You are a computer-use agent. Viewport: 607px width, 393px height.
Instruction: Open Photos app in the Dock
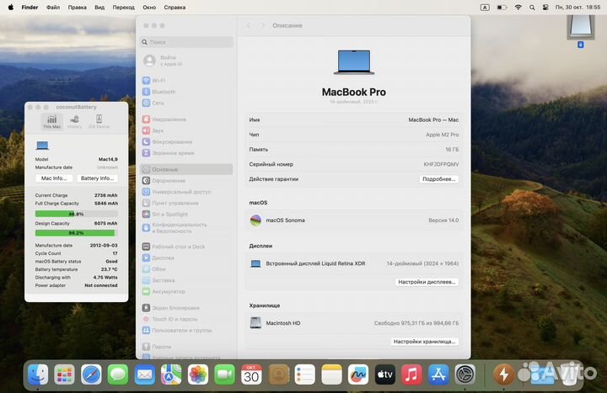tap(198, 374)
